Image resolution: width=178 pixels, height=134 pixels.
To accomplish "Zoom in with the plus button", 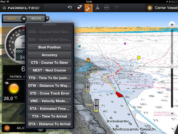I will [x=172, y=25].
